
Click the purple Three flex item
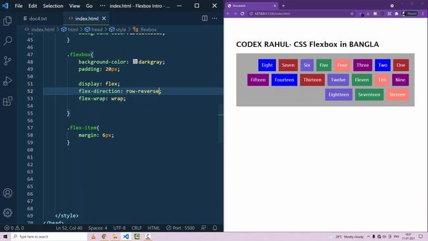click(362, 65)
